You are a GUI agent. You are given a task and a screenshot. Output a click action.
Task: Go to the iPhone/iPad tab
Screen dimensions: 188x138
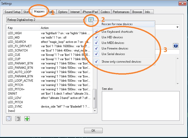[x=90, y=12]
